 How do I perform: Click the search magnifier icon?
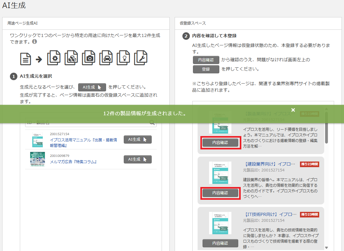pyautogui.click(x=152, y=122)
